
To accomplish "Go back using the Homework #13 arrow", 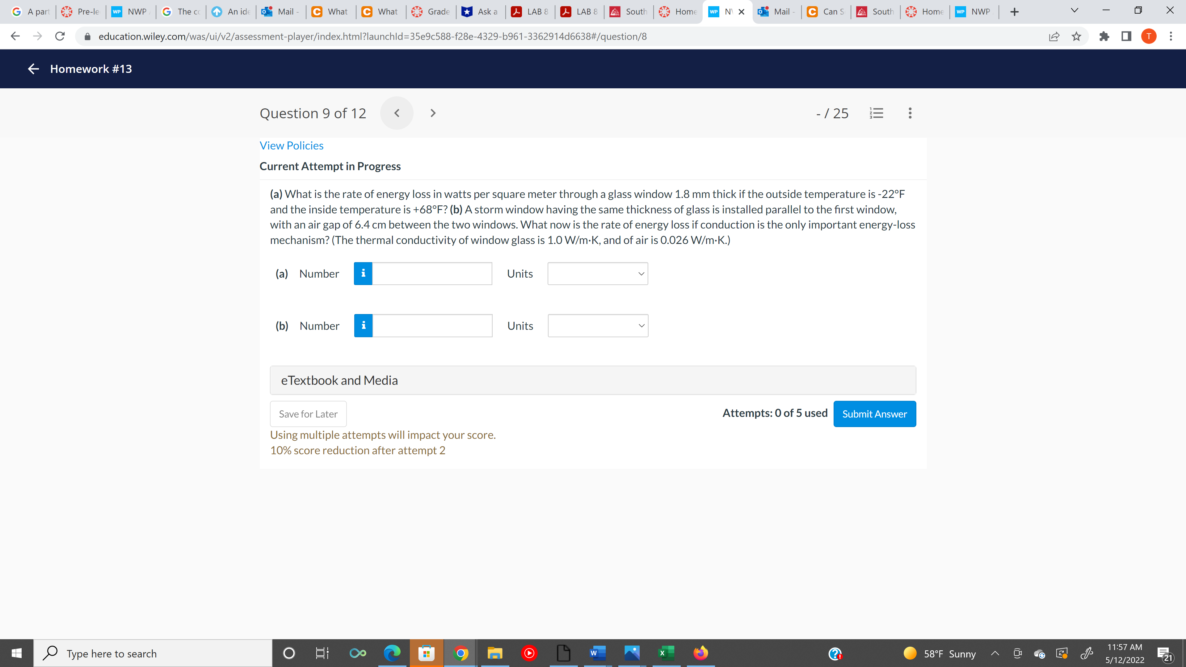I will (33, 69).
